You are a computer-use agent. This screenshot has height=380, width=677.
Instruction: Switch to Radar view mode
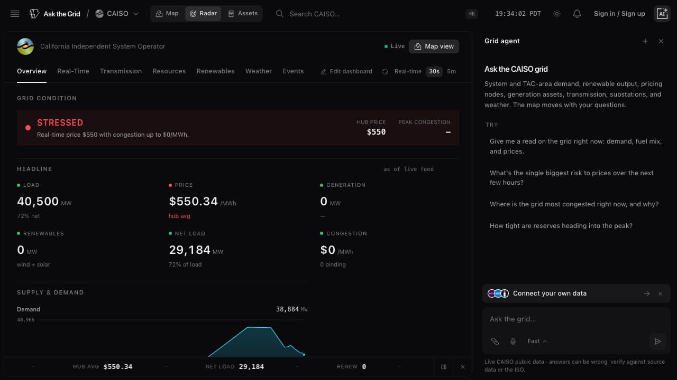point(203,14)
